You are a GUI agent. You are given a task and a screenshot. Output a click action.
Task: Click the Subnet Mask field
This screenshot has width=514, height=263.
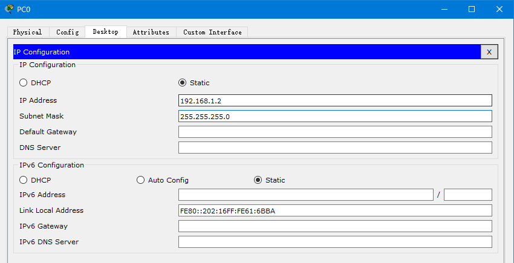(335, 116)
